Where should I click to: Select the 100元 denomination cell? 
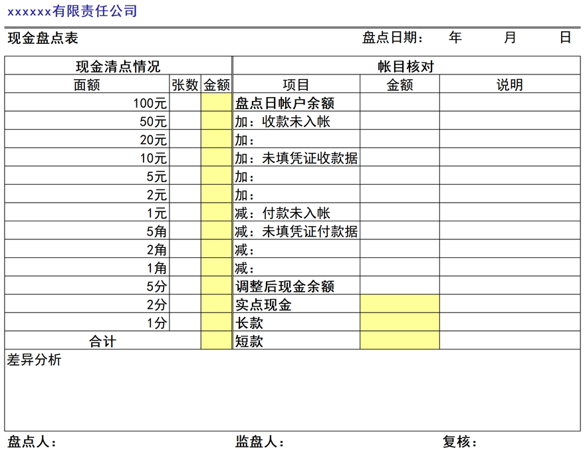(x=87, y=102)
